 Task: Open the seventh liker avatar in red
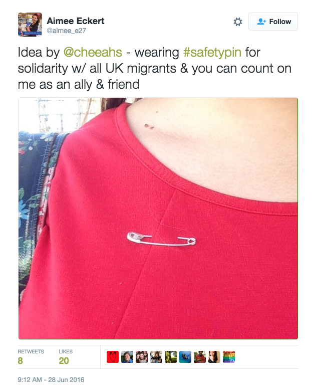[x=200, y=357]
